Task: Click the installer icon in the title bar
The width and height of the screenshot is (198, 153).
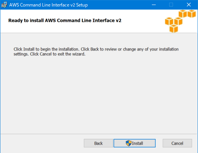Action: (x=4, y=5)
